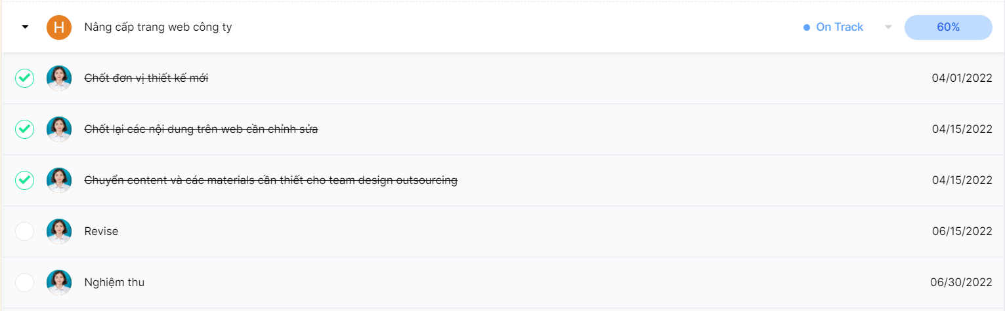Viewport: 1005px width, 311px height.
Task: Click the 06/30/2022 due date of Nghiệm thu
Action: [x=961, y=282]
